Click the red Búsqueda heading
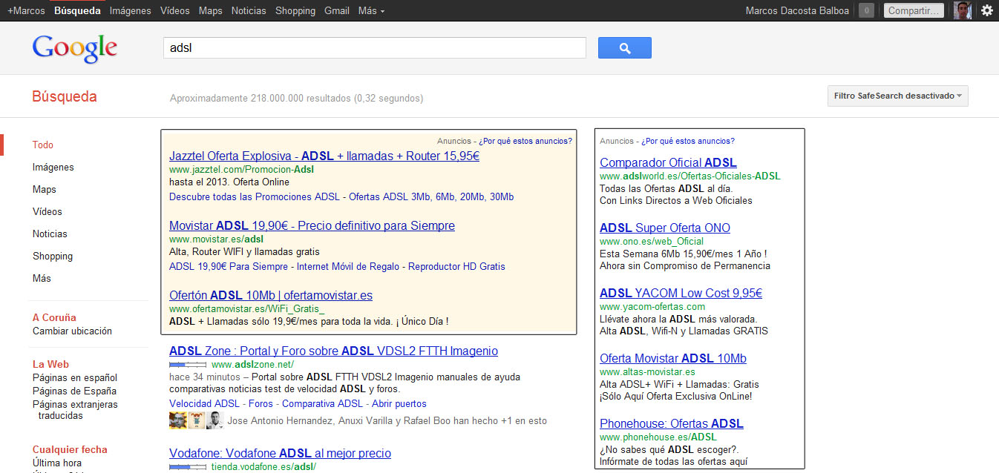999x473 pixels. [65, 96]
